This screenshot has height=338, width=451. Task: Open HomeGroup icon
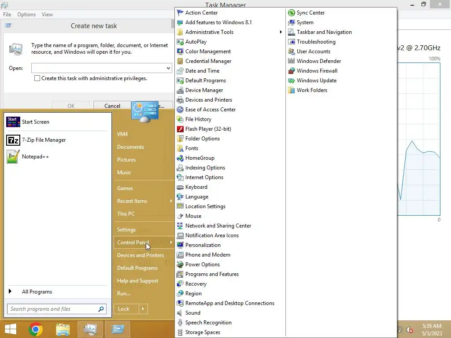coord(180,158)
